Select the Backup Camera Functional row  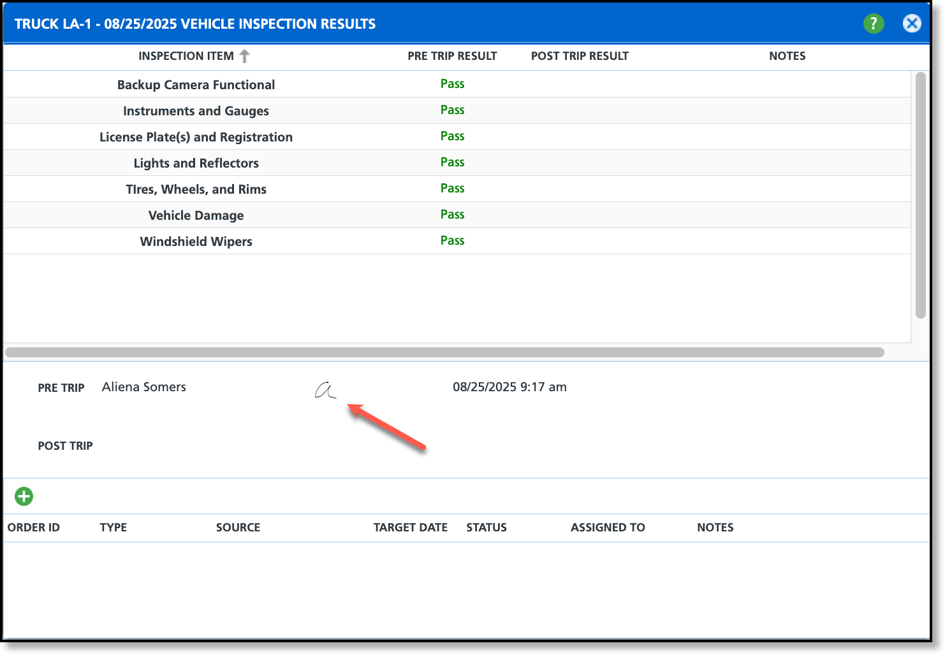point(457,84)
